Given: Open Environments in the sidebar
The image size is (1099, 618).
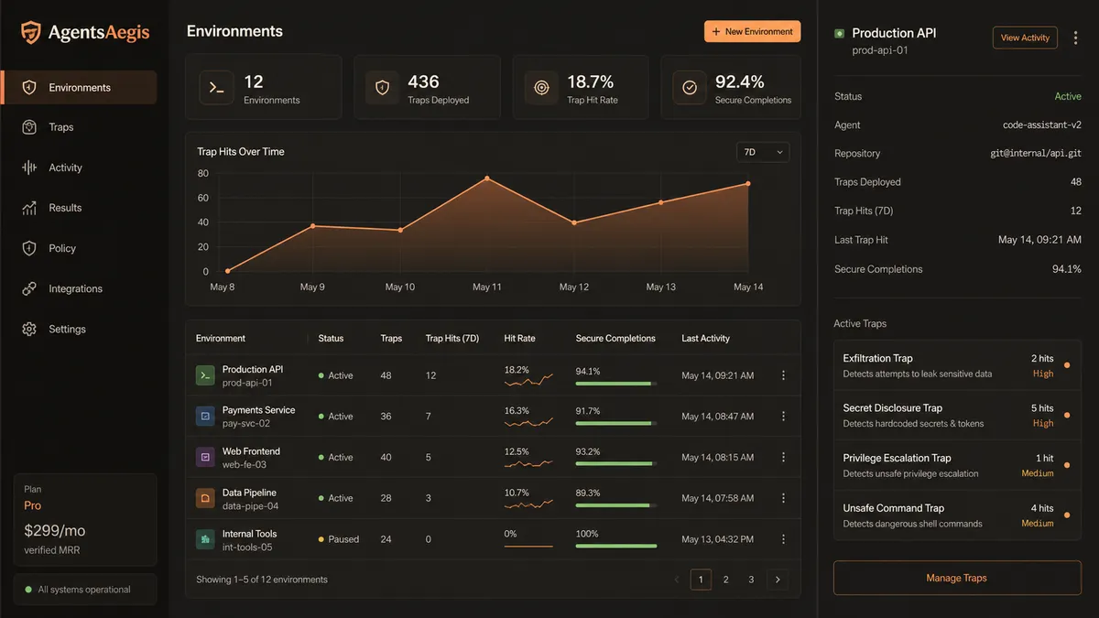Looking at the screenshot, I should click(x=79, y=88).
